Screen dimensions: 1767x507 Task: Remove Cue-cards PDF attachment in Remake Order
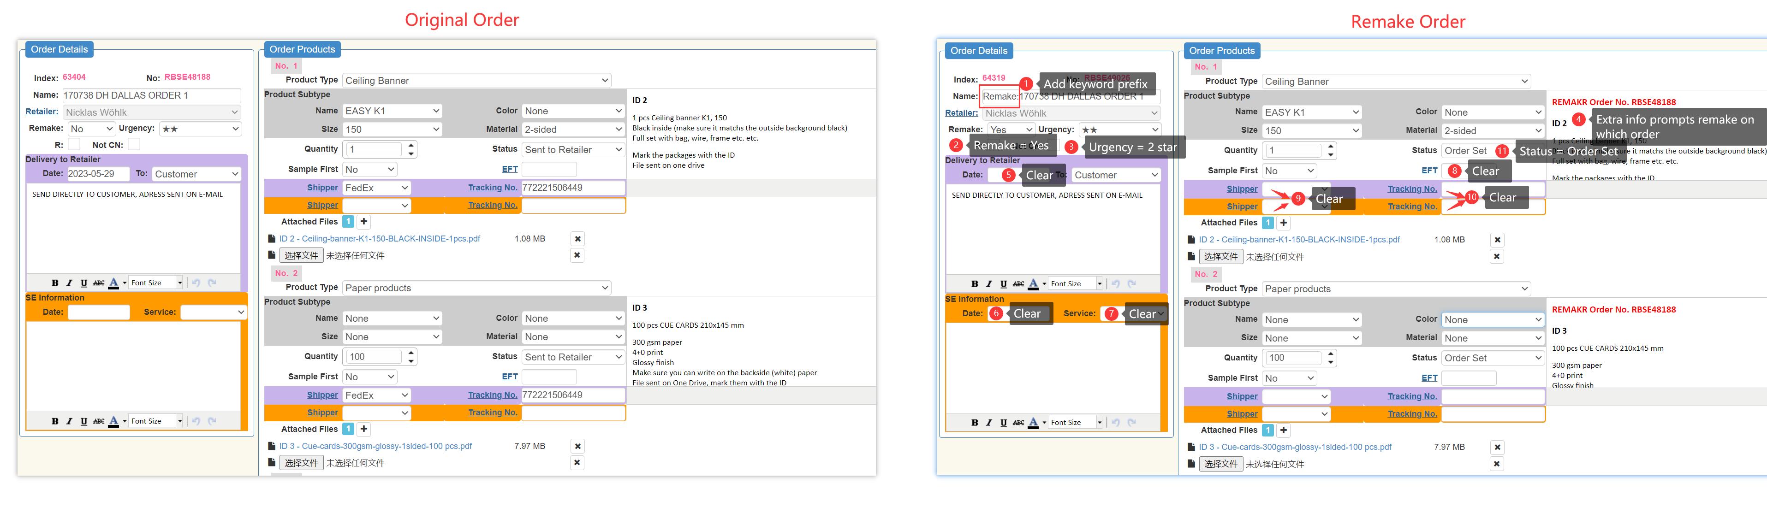pyautogui.click(x=1498, y=448)
